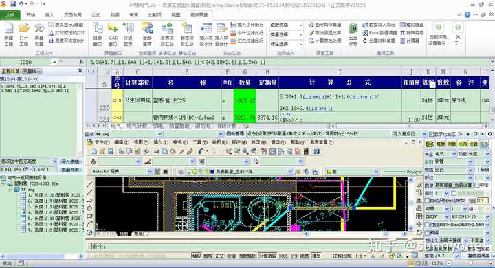The height and width of the screenshot is (268, 495).
Task: Click the green EXC button
Action: pos(429,144)
